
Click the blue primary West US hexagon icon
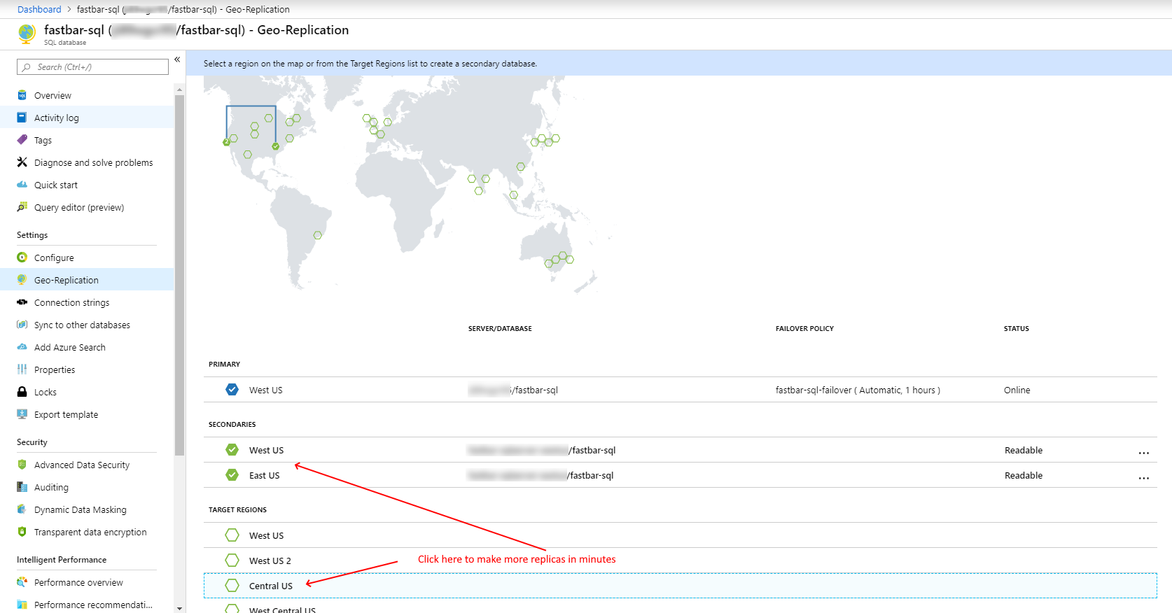click(232, 390)
